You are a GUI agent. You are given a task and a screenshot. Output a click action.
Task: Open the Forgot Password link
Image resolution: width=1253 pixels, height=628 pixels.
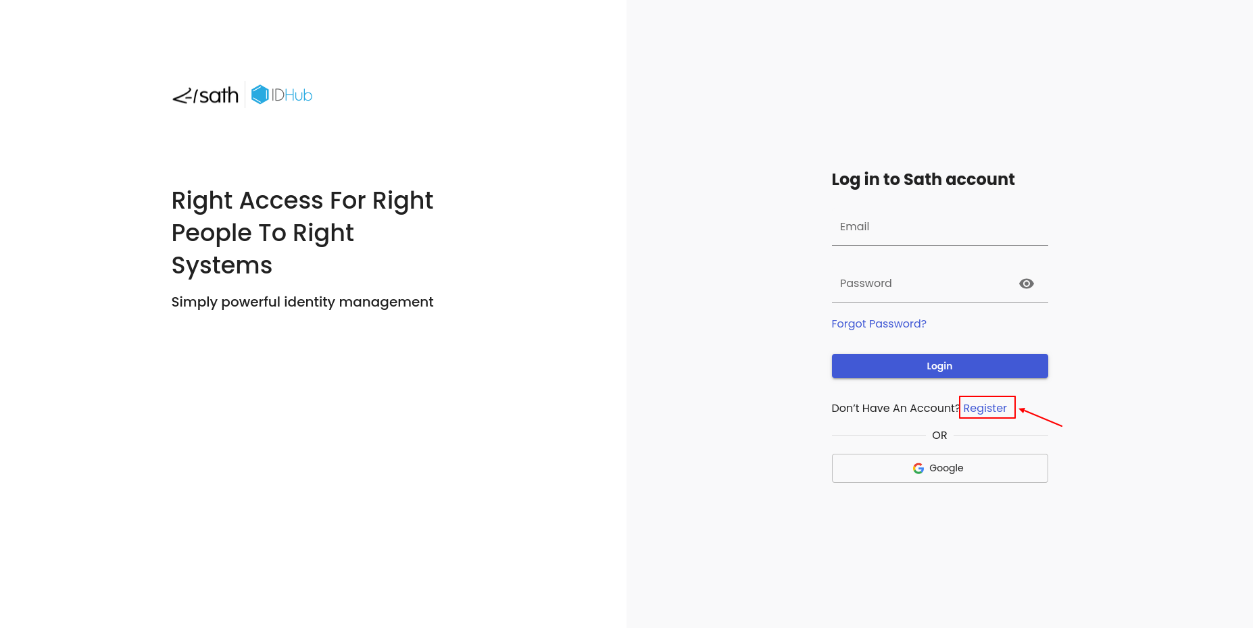(879, 324)
